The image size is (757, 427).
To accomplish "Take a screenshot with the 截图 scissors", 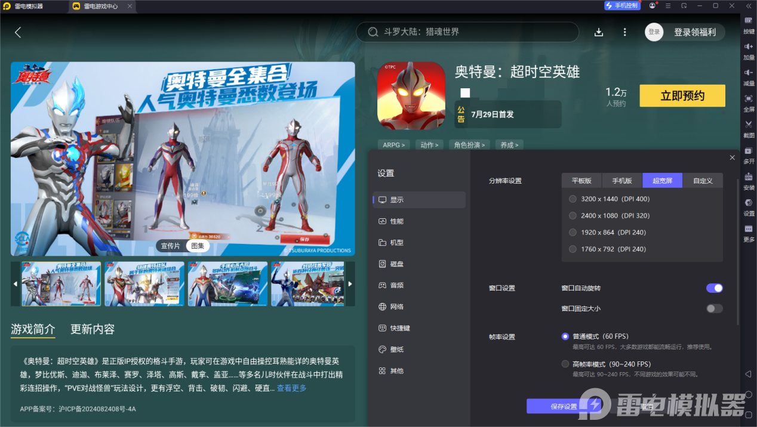I will tap(749, 128).
